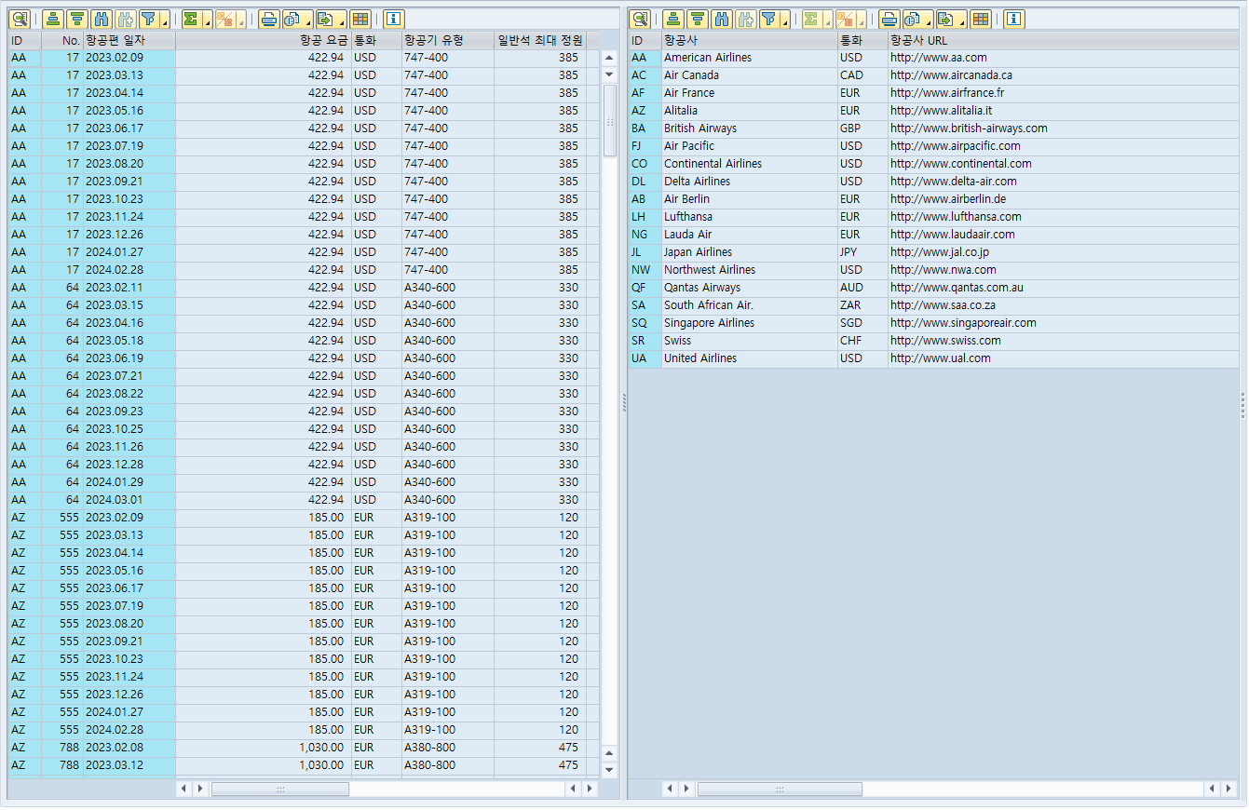Expand filter dropdown arrow in flights toolbar
Screen dimensions: 1249x810
point(165,19)
